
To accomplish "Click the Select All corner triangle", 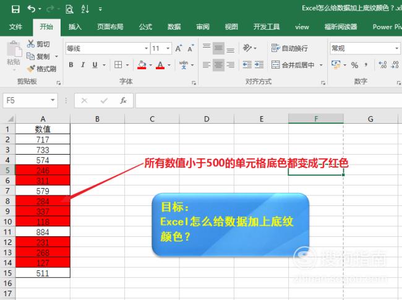I will tap(10, 119).
